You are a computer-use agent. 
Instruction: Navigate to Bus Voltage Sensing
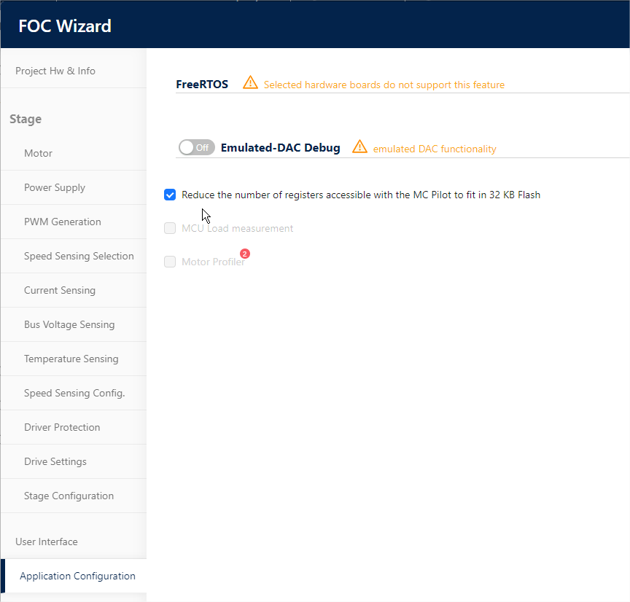coord(69,324)
